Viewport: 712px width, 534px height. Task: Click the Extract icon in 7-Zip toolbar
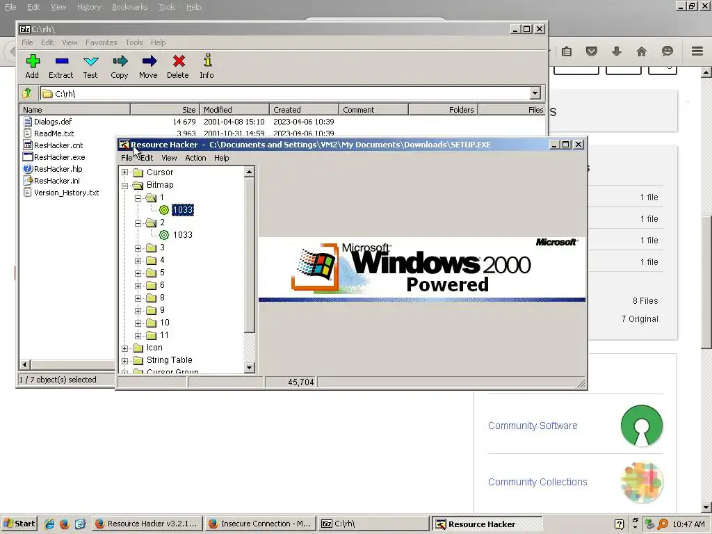[x=62, y=61]
